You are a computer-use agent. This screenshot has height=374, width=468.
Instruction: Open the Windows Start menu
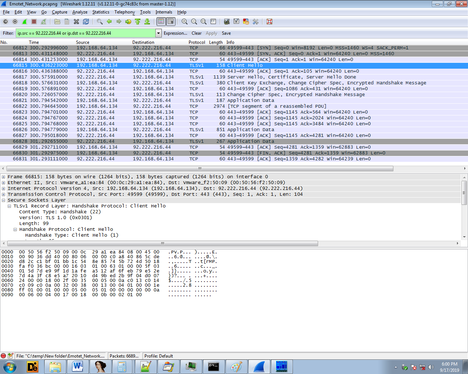coord(10,366)
